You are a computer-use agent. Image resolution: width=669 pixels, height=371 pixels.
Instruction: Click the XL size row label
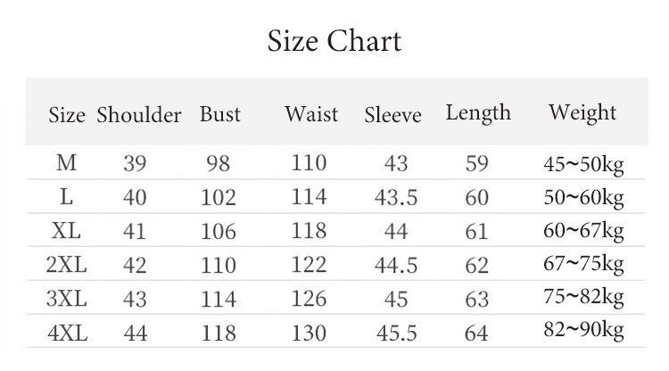click(x=66, y=231)
